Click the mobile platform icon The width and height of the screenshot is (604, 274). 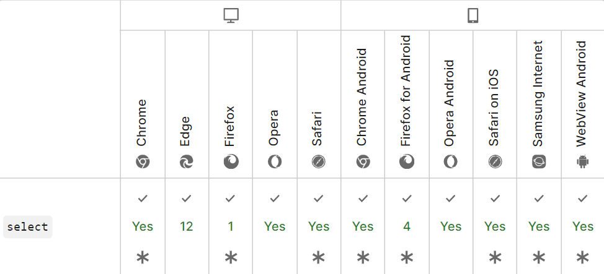[473, 16]
